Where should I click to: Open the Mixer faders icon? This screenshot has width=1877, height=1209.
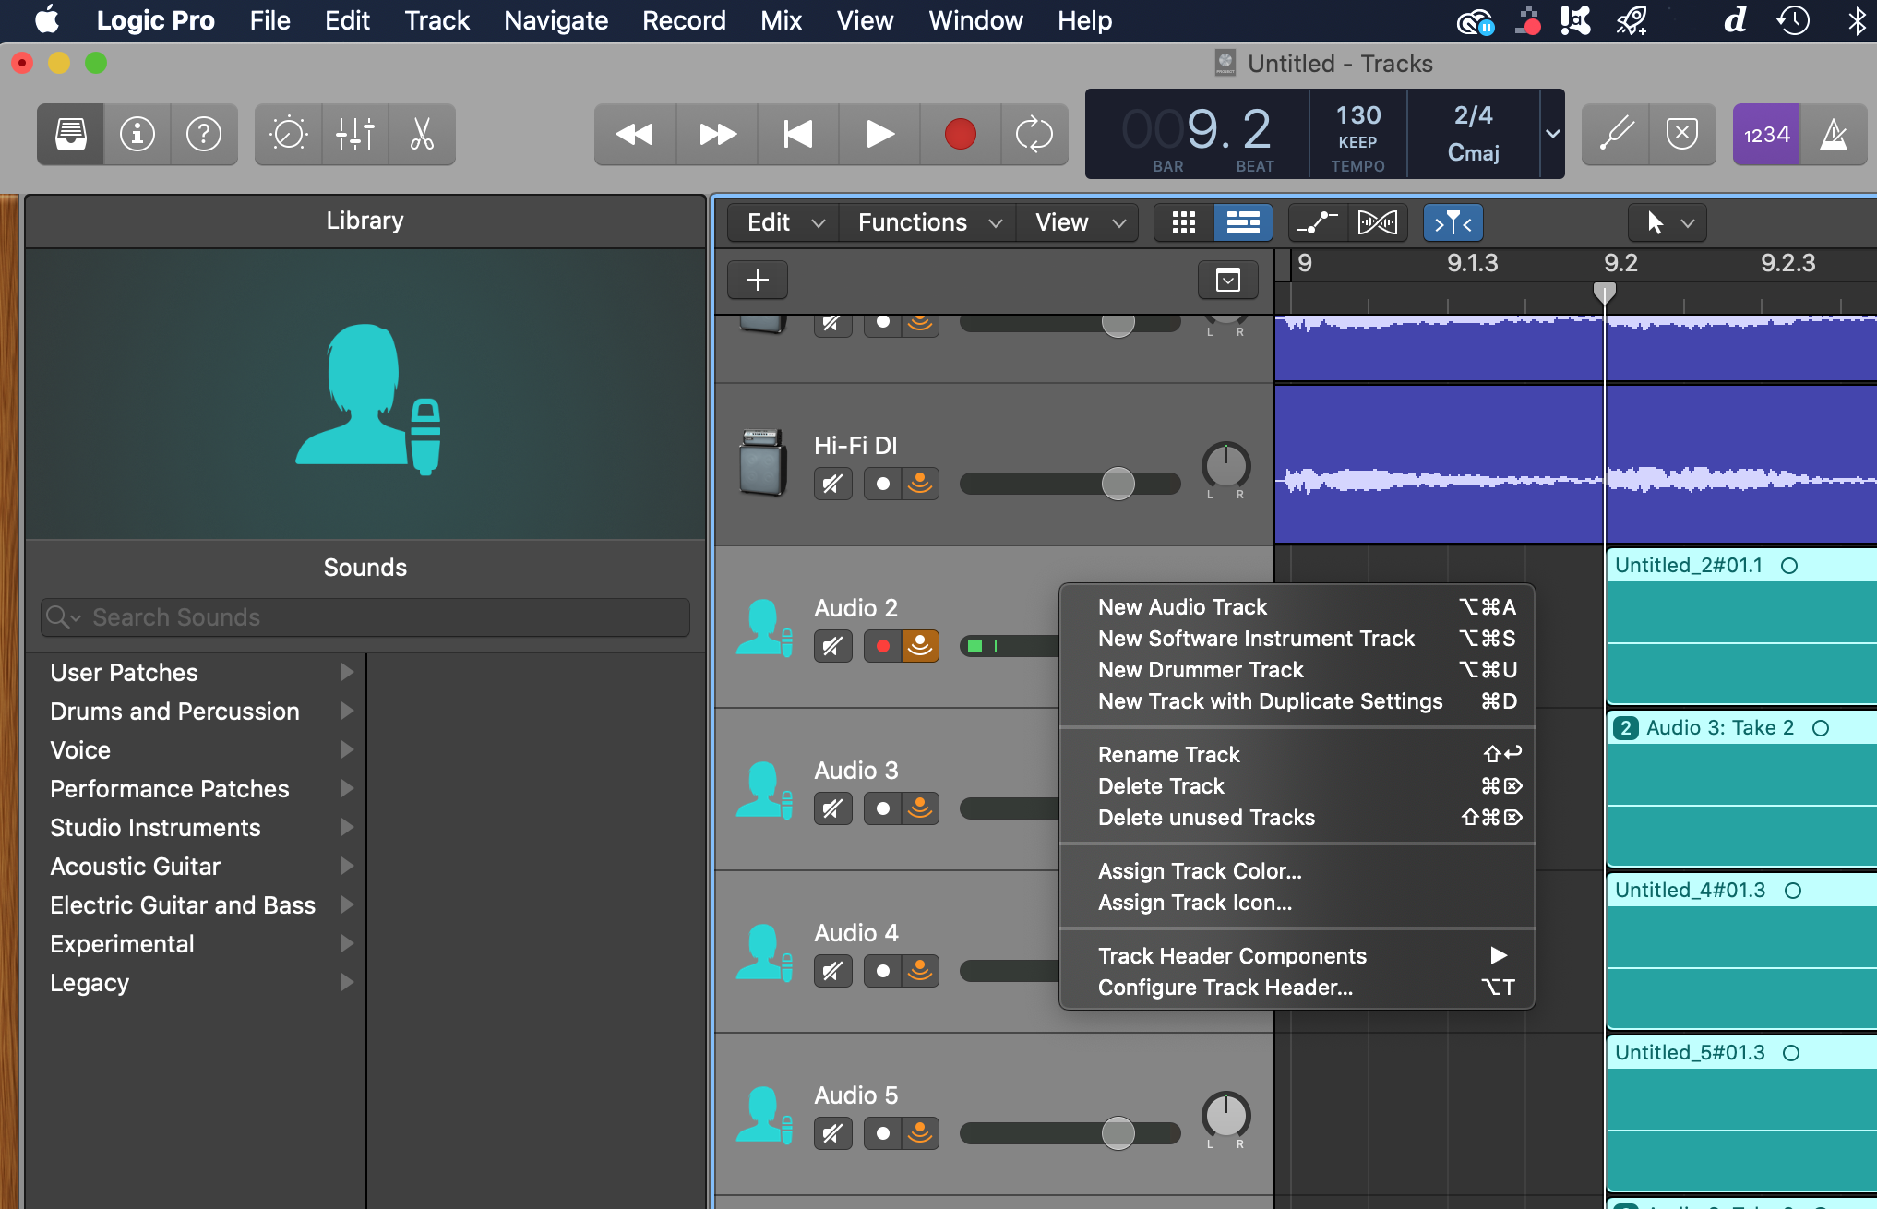click(355, 135)
